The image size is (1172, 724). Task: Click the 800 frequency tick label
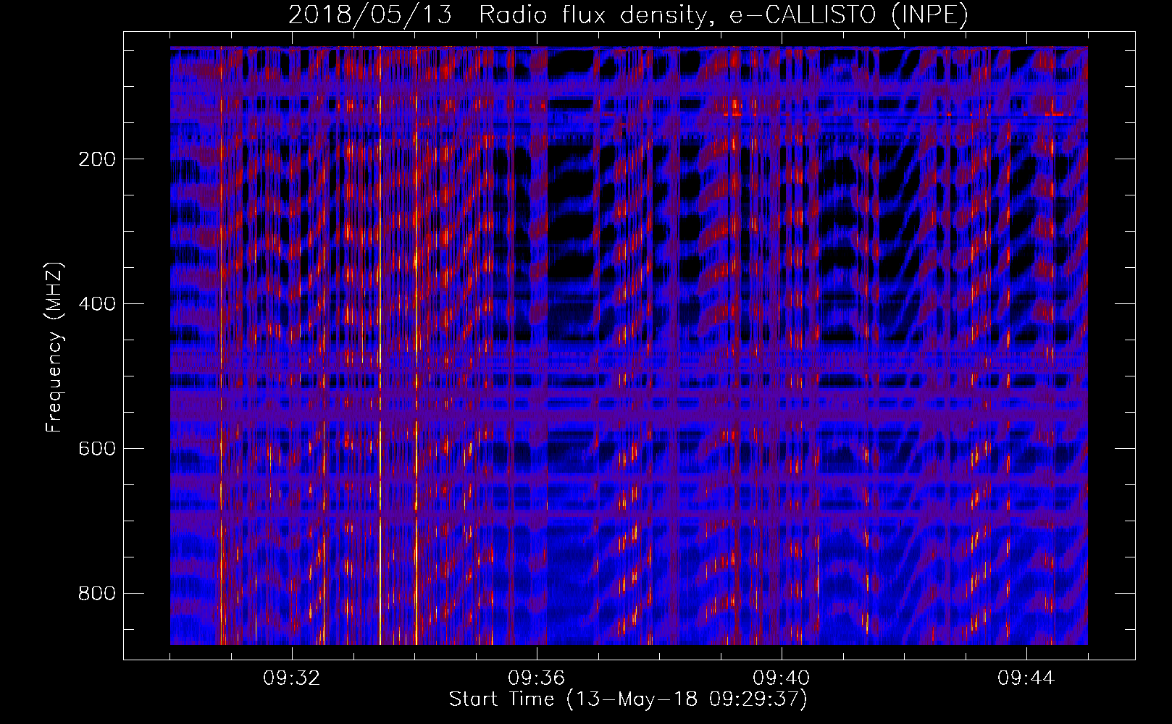[x=96, y=594]
